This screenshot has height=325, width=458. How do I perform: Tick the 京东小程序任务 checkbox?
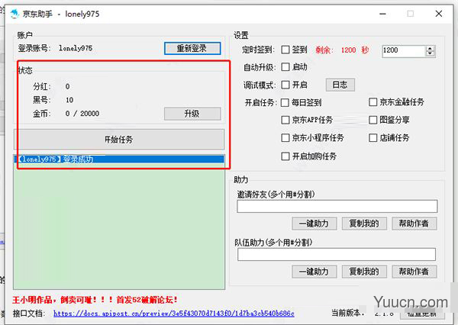pyautogui.click(x=285, y=137)
